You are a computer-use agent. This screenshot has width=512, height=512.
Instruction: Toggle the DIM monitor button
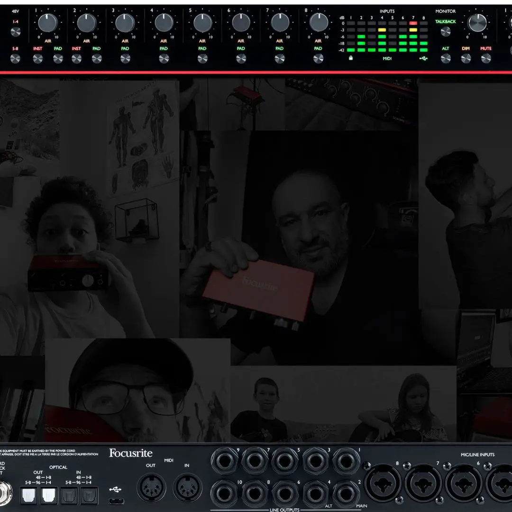(x=466, y=58)
